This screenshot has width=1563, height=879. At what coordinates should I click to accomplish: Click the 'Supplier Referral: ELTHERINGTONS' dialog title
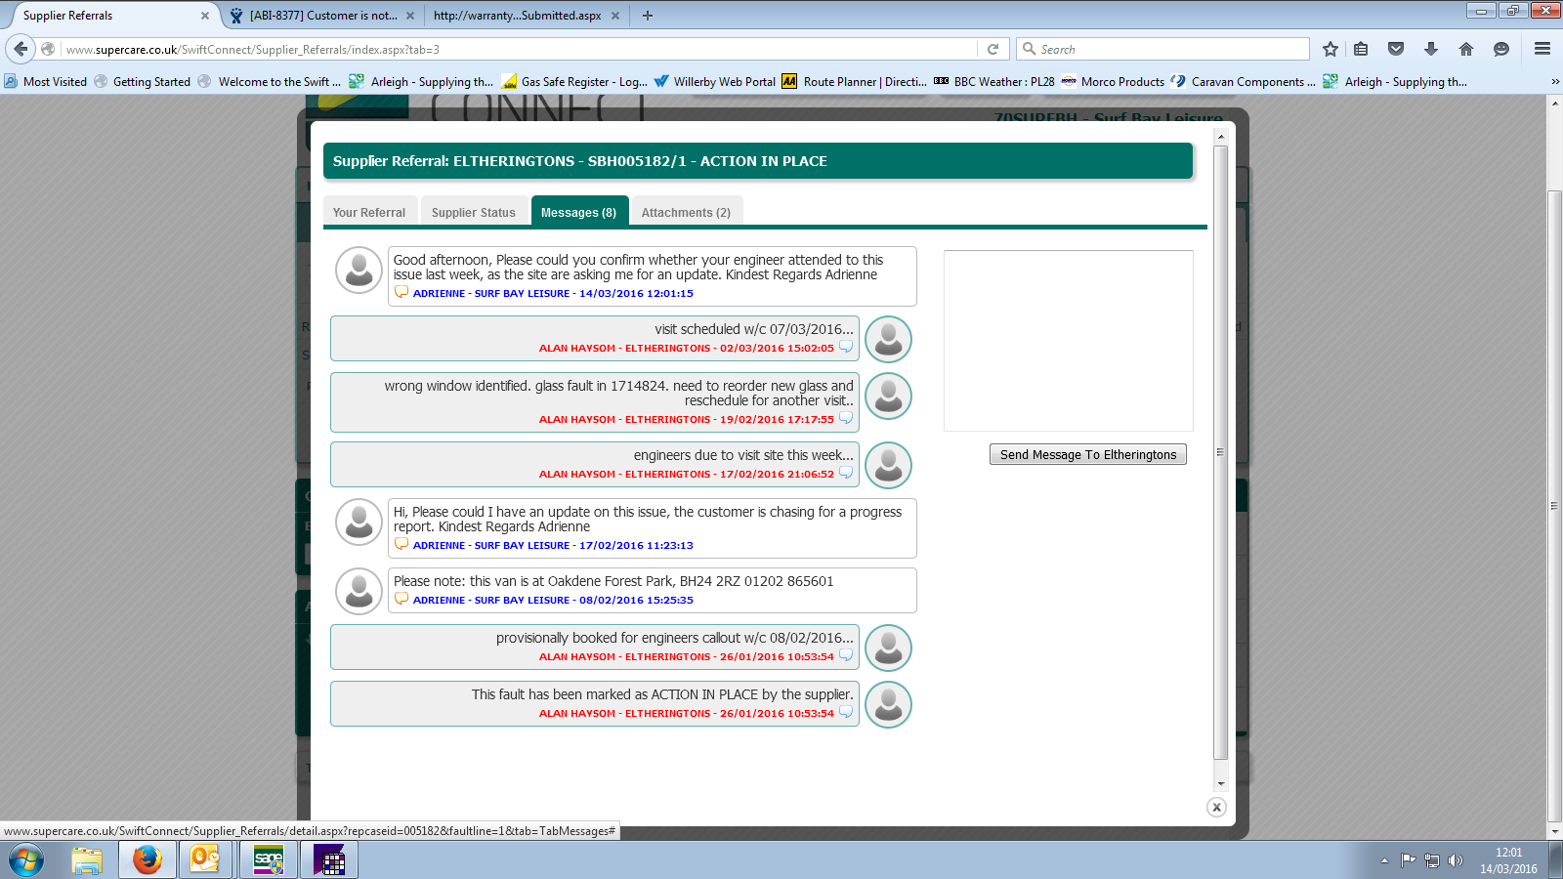coord(580,161)
